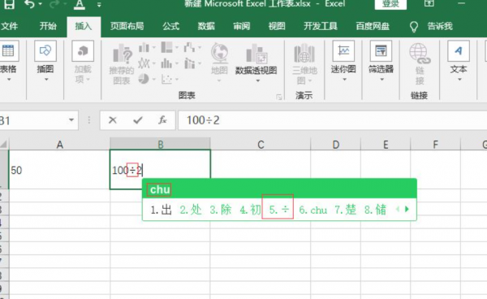487x299 pixels.
Task: Click the font color A icon in the quick access toolbar
Action: (80, 4)
